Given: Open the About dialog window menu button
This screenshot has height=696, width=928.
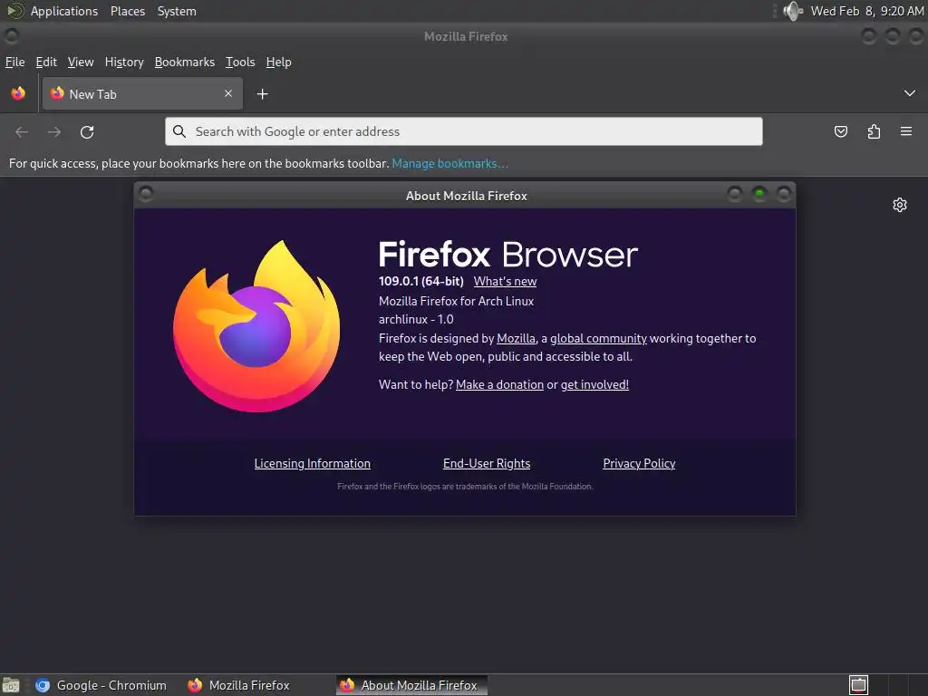Looking at the screenshot, I should (146, 194).
